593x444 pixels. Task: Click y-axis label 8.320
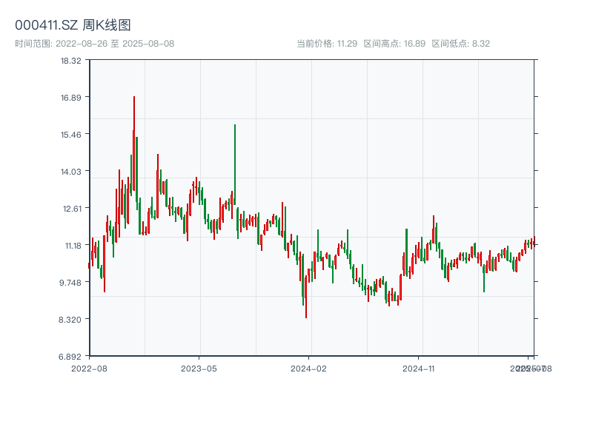click(70, 320)
